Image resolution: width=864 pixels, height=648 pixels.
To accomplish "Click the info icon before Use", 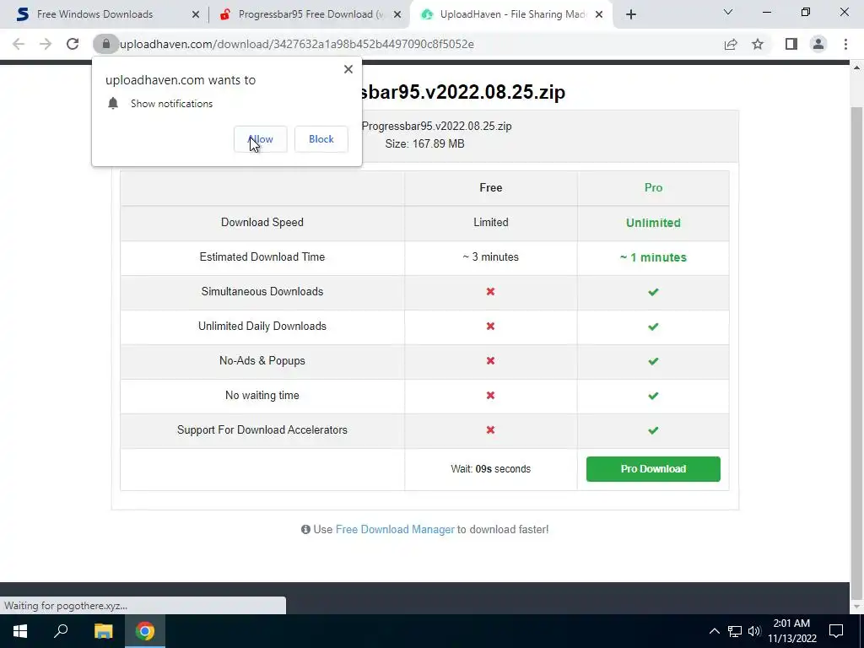I will [305, 530].
